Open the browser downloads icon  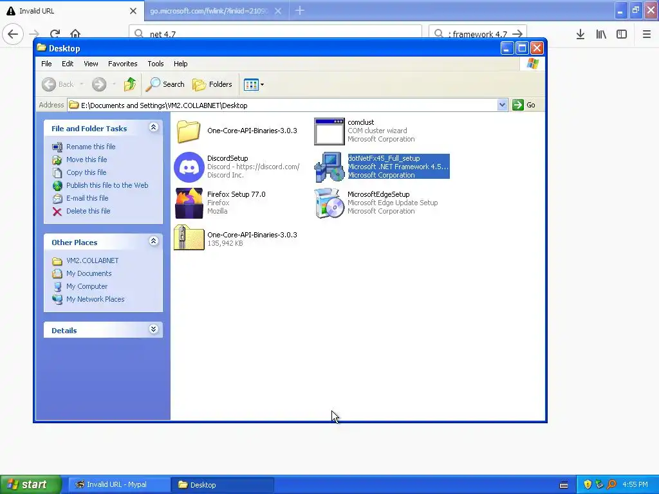(580, 34)
